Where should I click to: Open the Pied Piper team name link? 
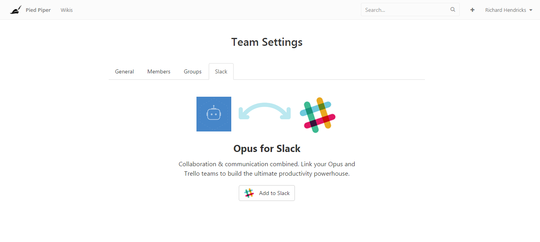pyautogui.click(x=38, y=10)
